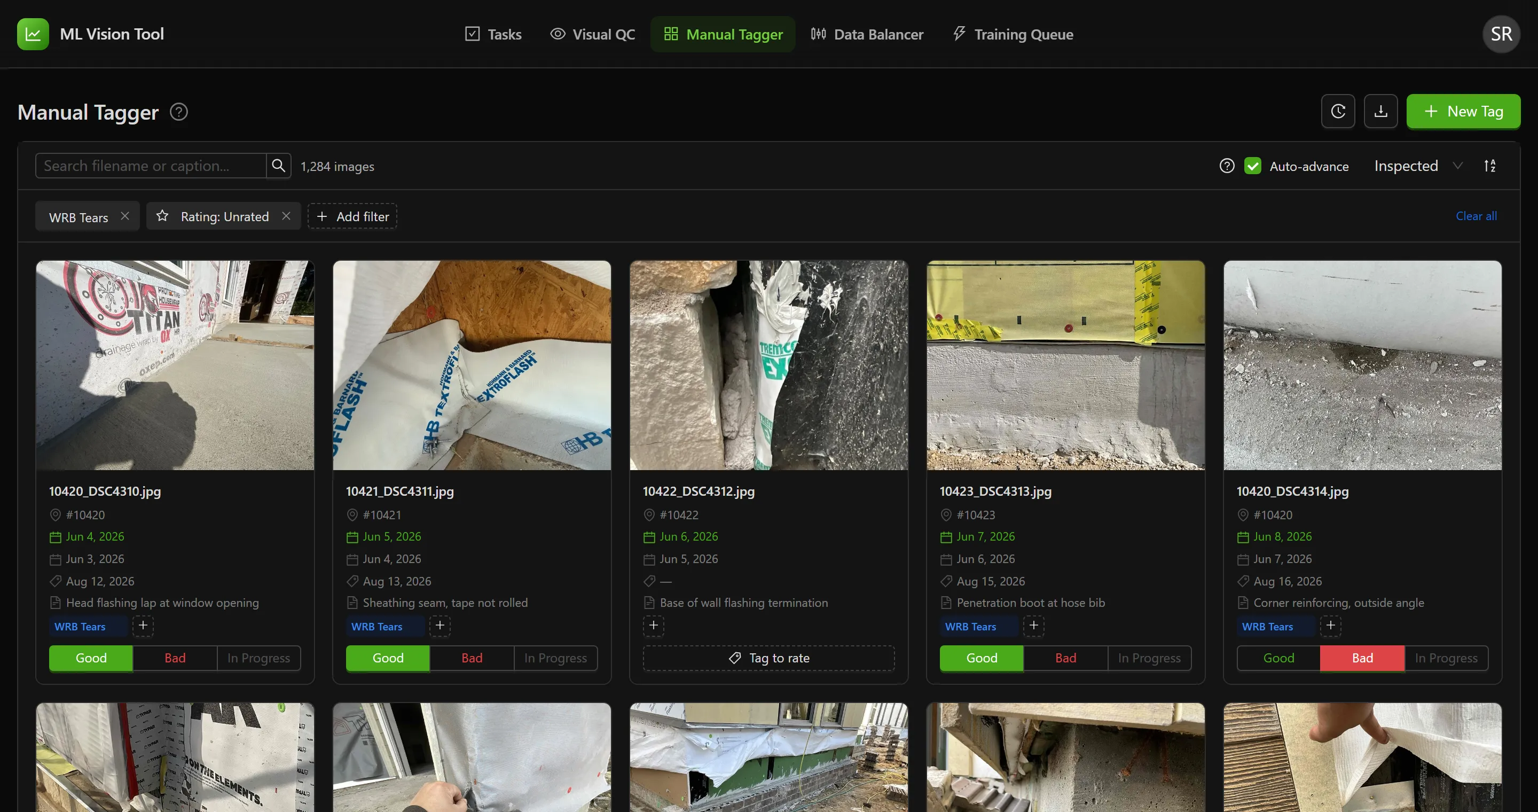
Task: Click location pin icon beside #10420 on 10420_DSC4310.jpg
Action: pos(55,514)
